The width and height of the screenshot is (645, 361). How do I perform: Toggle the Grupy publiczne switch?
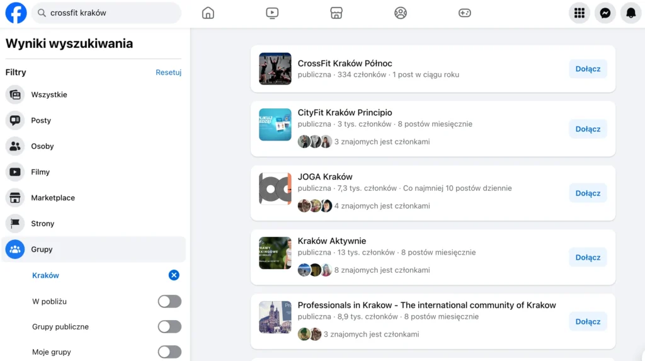(169, 326)
